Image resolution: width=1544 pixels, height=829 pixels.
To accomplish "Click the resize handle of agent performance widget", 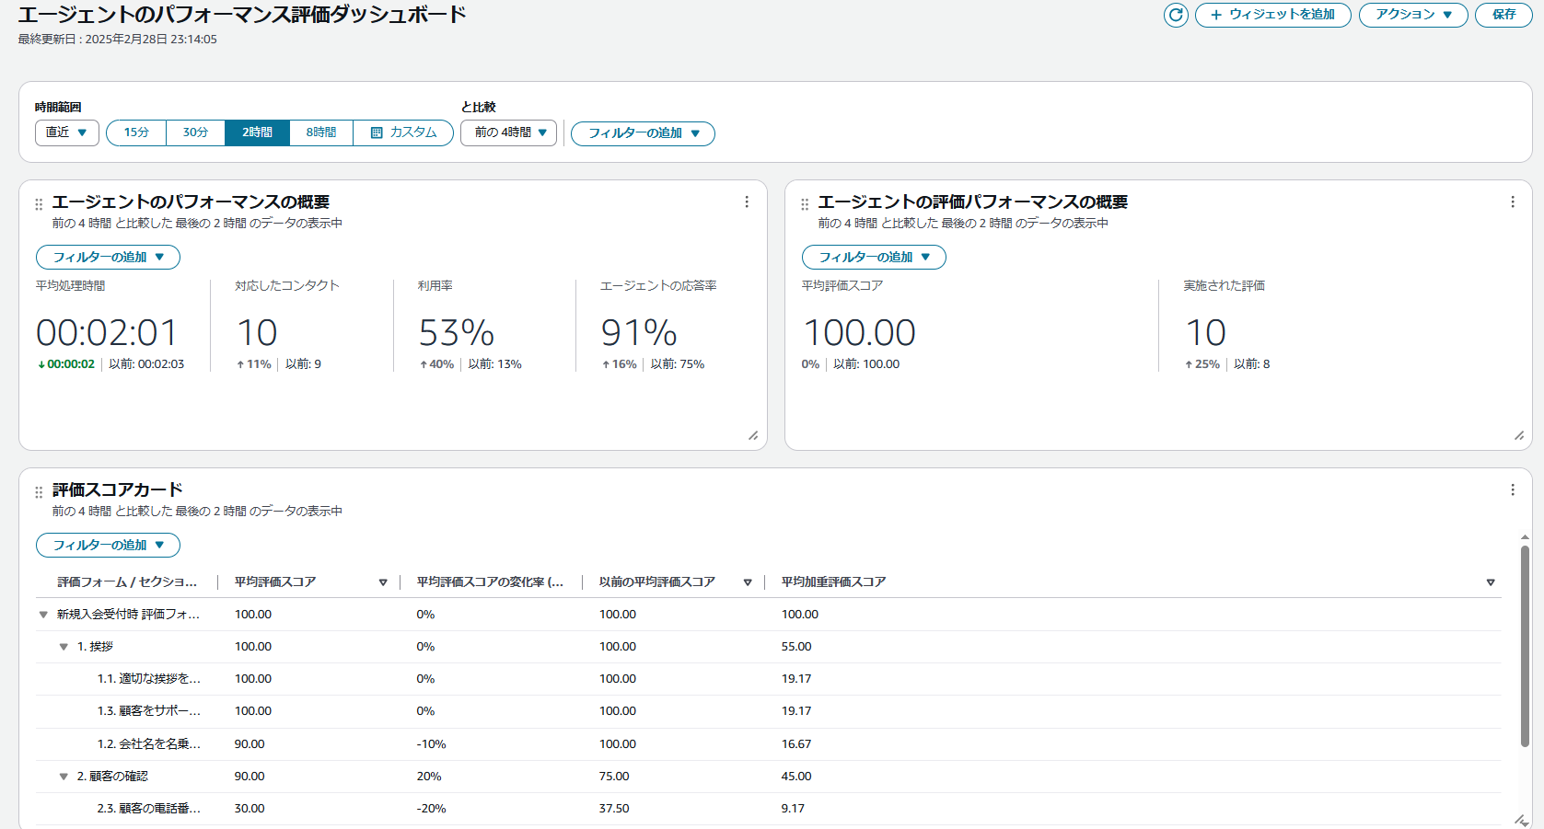I will point(753,436).
